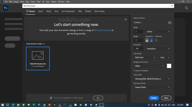192x107 pixels.
Task: Select the Default Photoshop Size recent item
Action: (38, 59)
